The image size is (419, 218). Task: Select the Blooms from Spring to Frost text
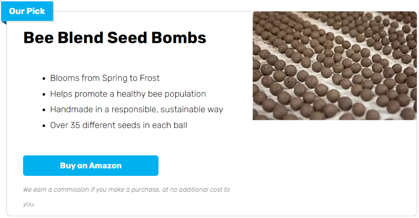coord(105,78)
